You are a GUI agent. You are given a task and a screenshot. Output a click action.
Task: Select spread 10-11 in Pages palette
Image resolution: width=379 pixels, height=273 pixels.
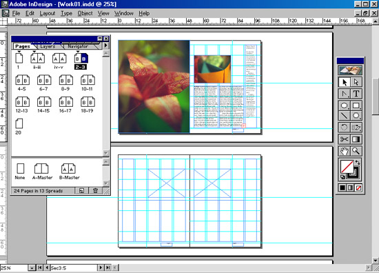click(x=88, y=83)
